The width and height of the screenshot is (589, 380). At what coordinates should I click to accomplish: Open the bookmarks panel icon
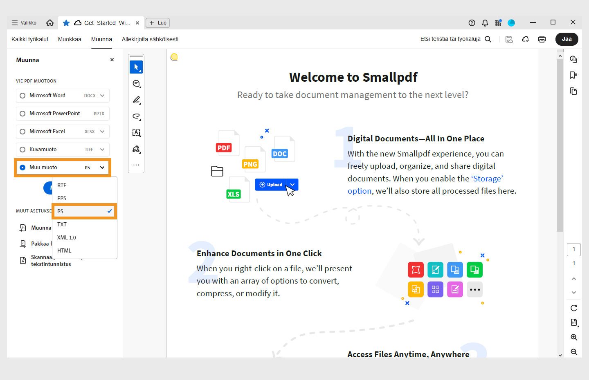click(x=573, y=75)
